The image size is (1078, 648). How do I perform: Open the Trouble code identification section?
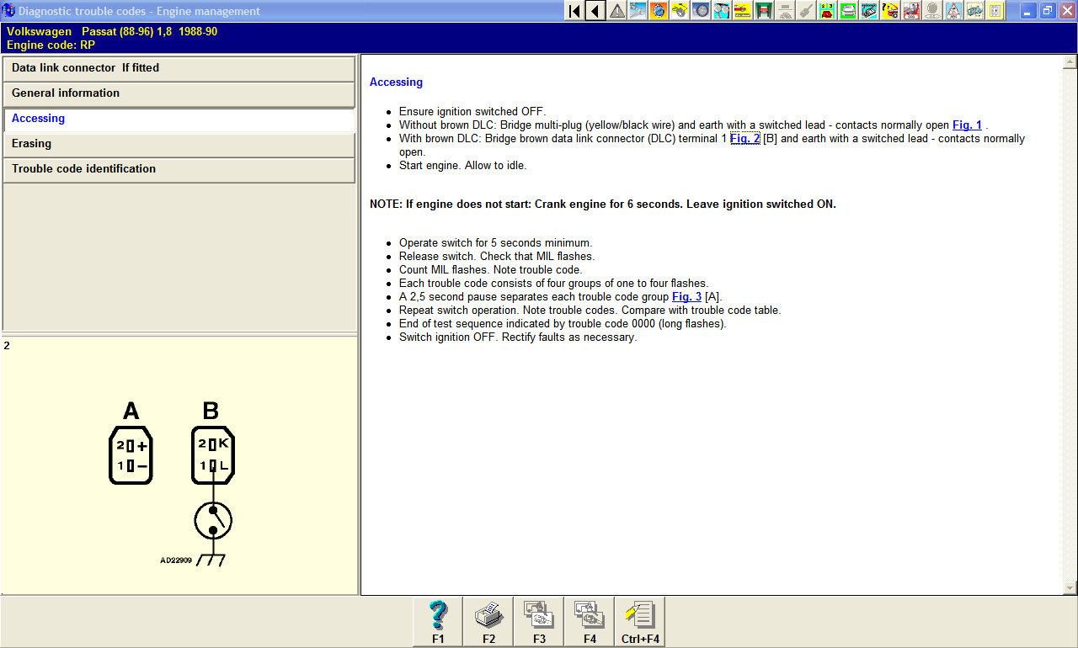pyautogui.click(x=179, y=169)
